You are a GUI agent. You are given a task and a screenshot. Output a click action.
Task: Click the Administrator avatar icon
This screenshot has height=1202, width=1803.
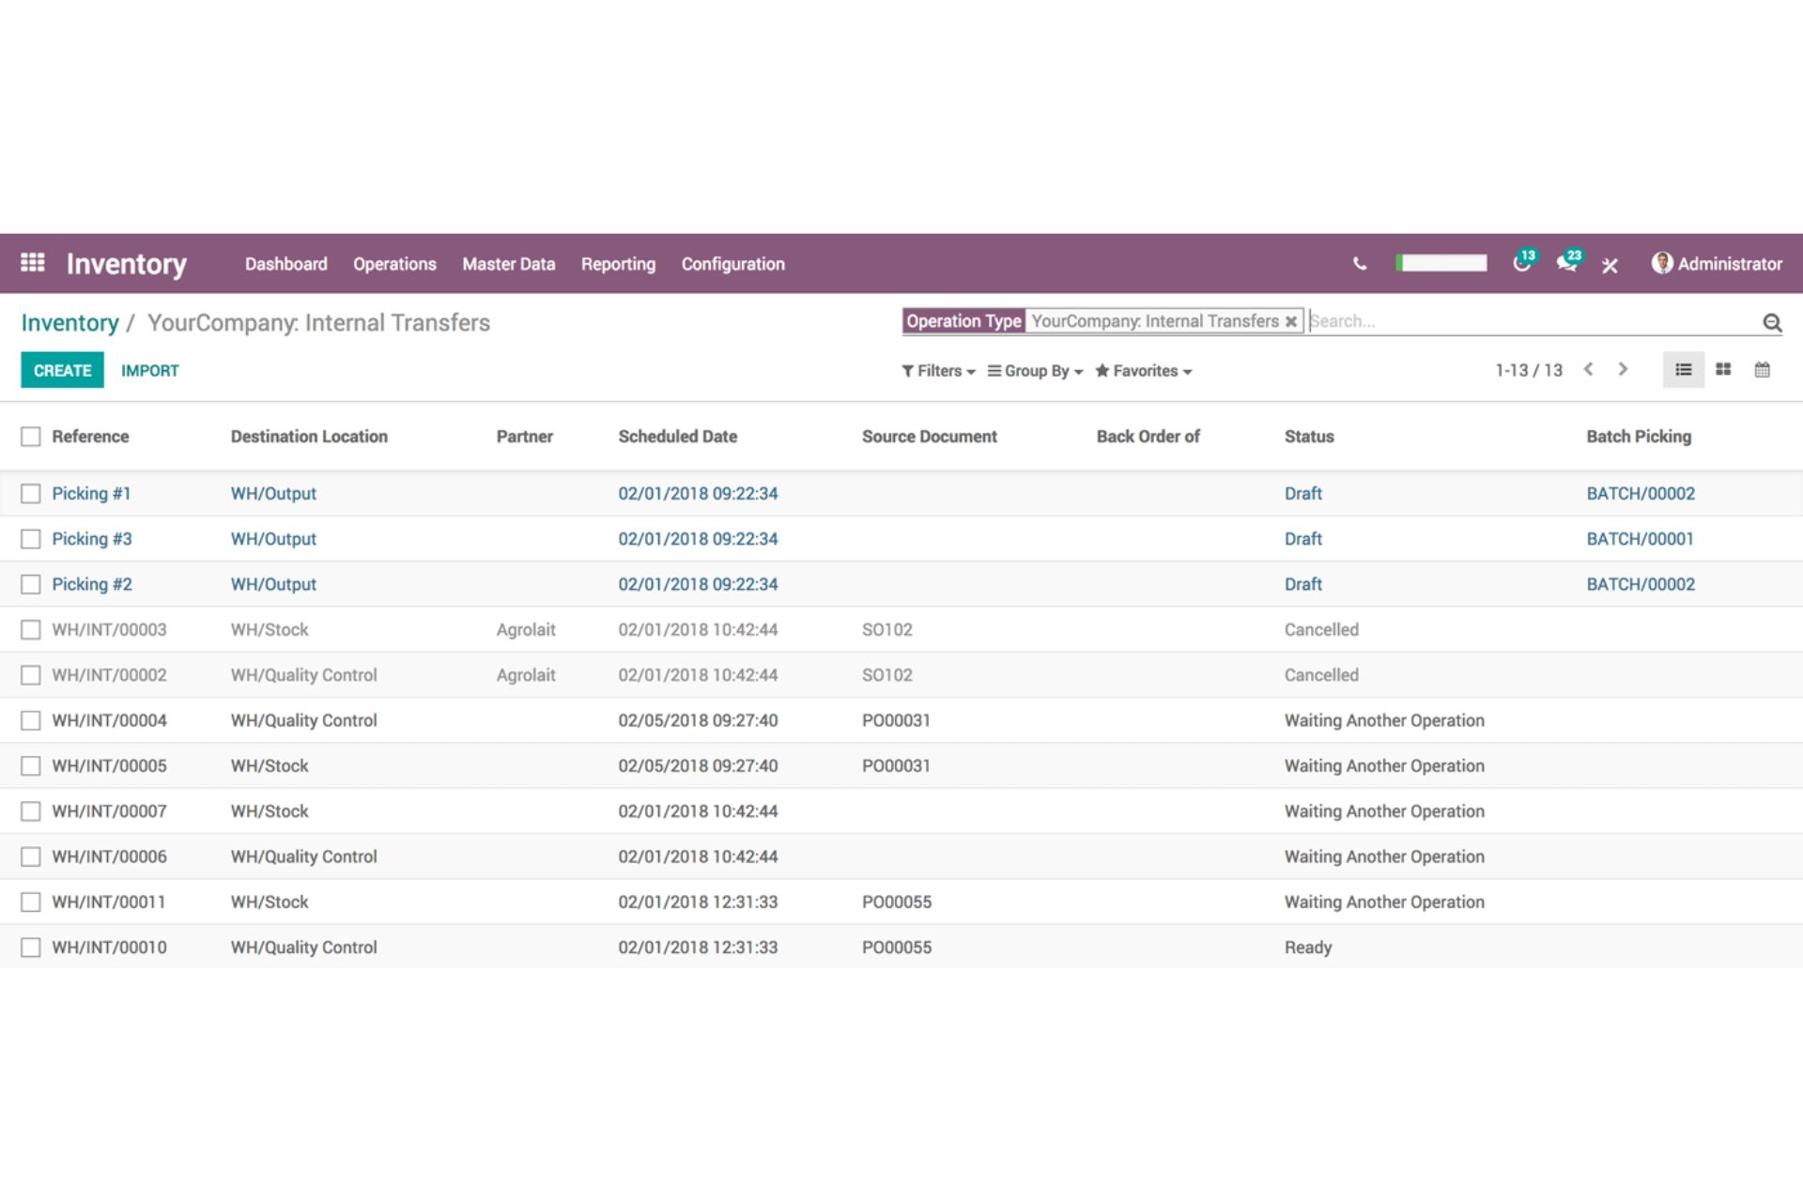pyautogui.click(x=1661, y=263)
